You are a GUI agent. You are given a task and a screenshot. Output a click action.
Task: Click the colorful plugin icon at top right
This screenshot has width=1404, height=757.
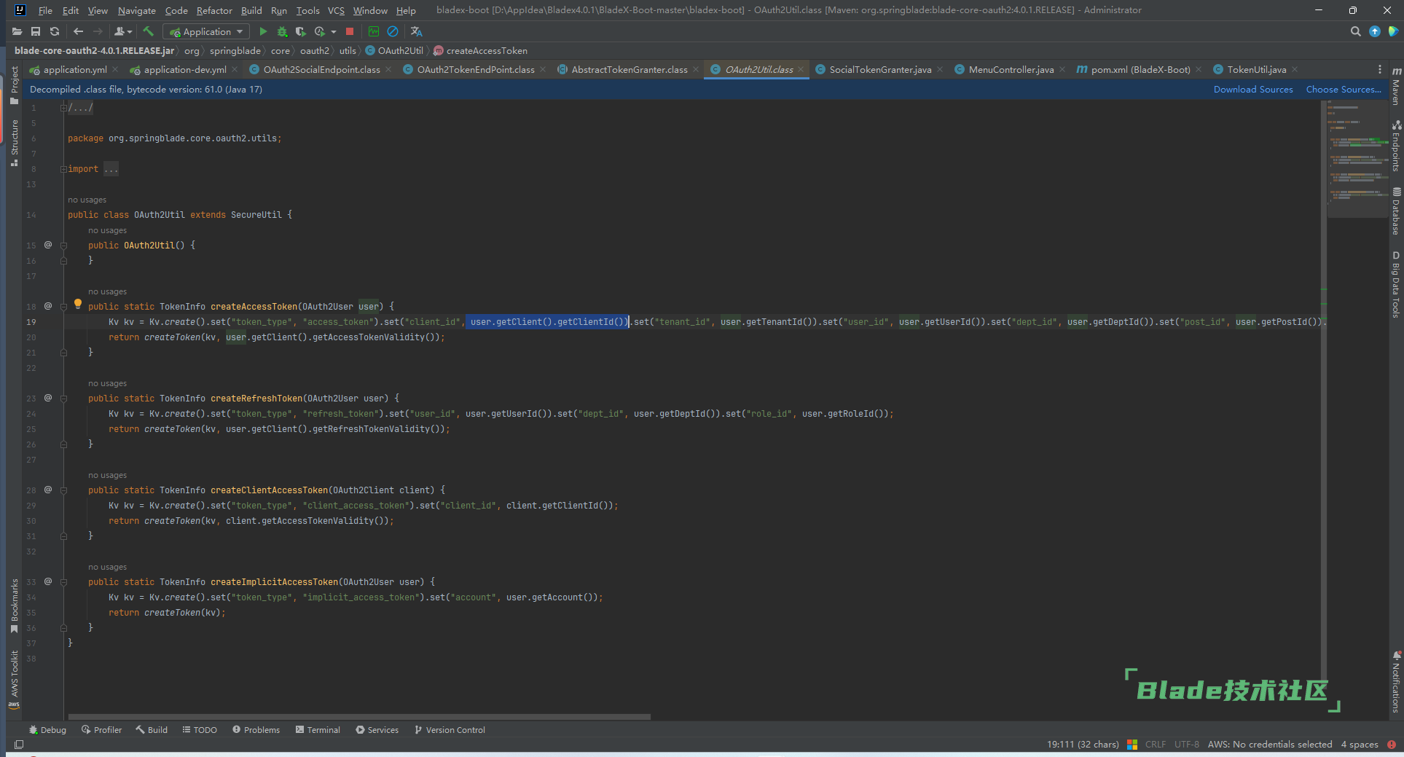click(x=1393, y=31)
